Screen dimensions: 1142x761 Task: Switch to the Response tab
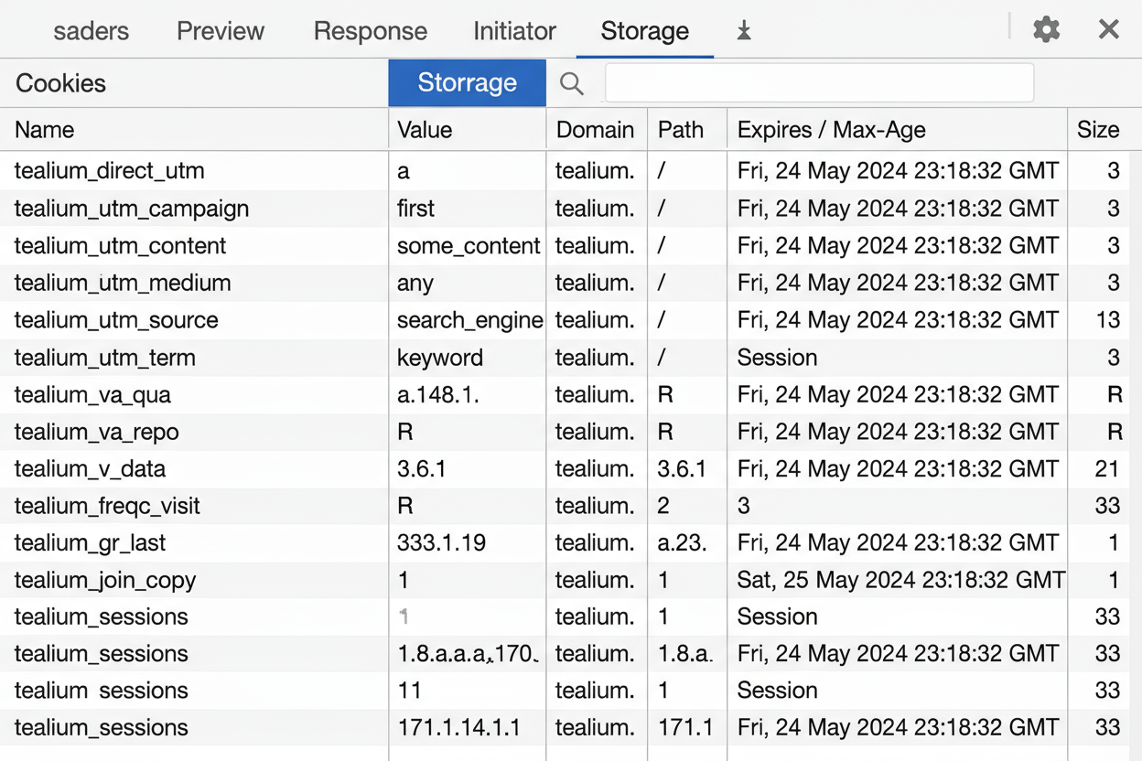click(370, 31)
